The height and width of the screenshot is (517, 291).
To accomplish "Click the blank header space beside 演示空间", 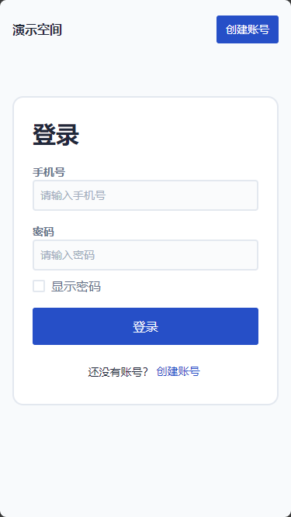I will pyautogui.click(x=139, y=29).
